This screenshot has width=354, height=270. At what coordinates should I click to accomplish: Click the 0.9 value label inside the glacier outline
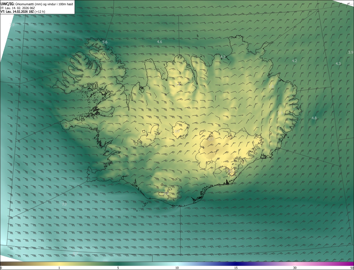pyautogui.click(x=177, y=131)
